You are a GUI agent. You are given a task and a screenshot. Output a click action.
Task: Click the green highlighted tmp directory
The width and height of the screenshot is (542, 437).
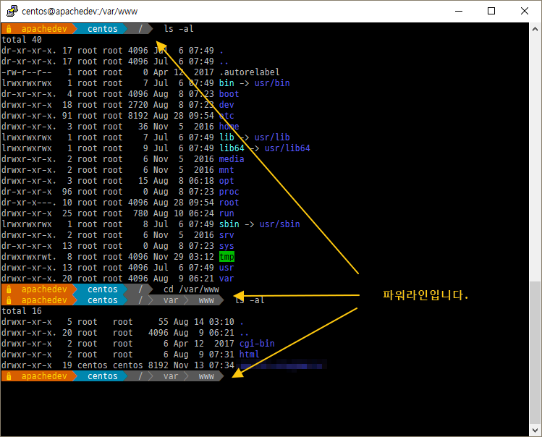point(226,257)
